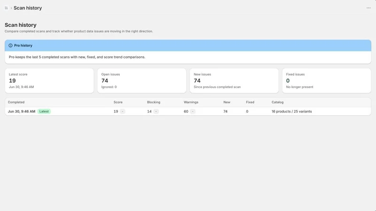
Task: Select the Jun 30, 9:46 AM scan row
Action: pos(188,112)
